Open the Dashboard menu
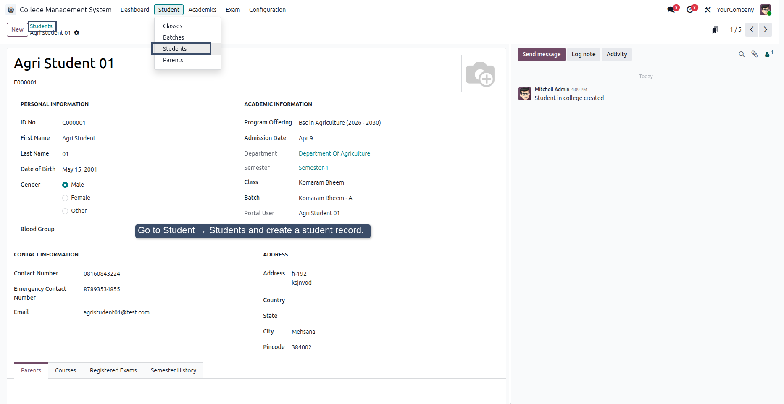 135,10
